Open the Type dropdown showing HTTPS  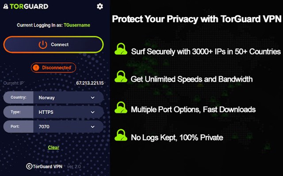pos(68,112)
